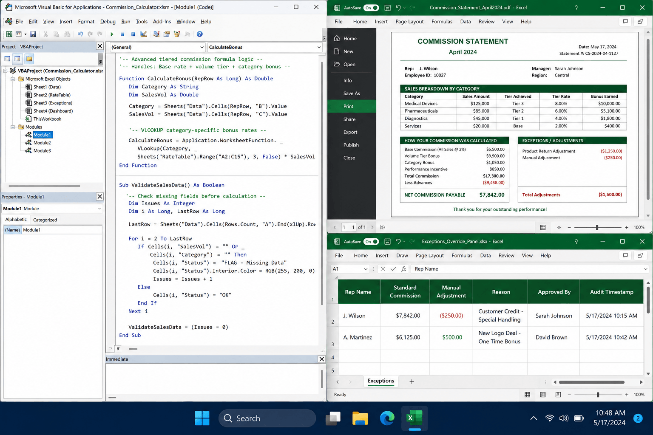This screenshot has width=653, height=435.
Task: Click View Object icon in Project pane
Action: pos(17,59)
